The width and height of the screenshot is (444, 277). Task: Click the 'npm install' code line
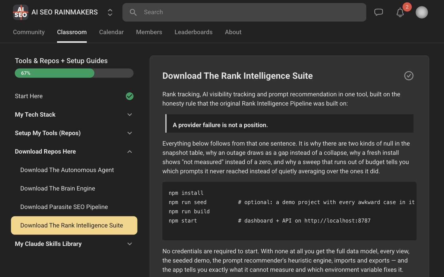click(186, 193)
